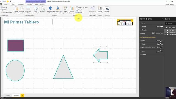
Task: Click Iniciar sesión
Action: [169, 4]
